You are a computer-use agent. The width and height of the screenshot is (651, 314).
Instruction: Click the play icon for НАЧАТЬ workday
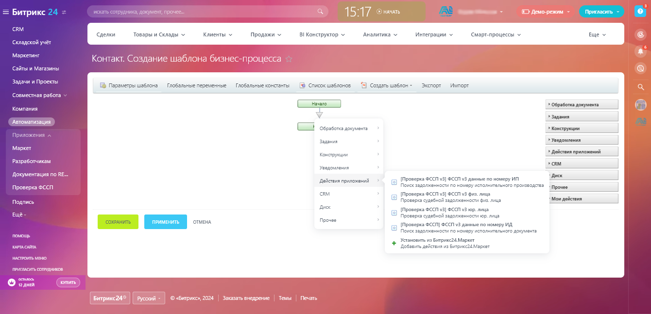click(x=379, y=12)
